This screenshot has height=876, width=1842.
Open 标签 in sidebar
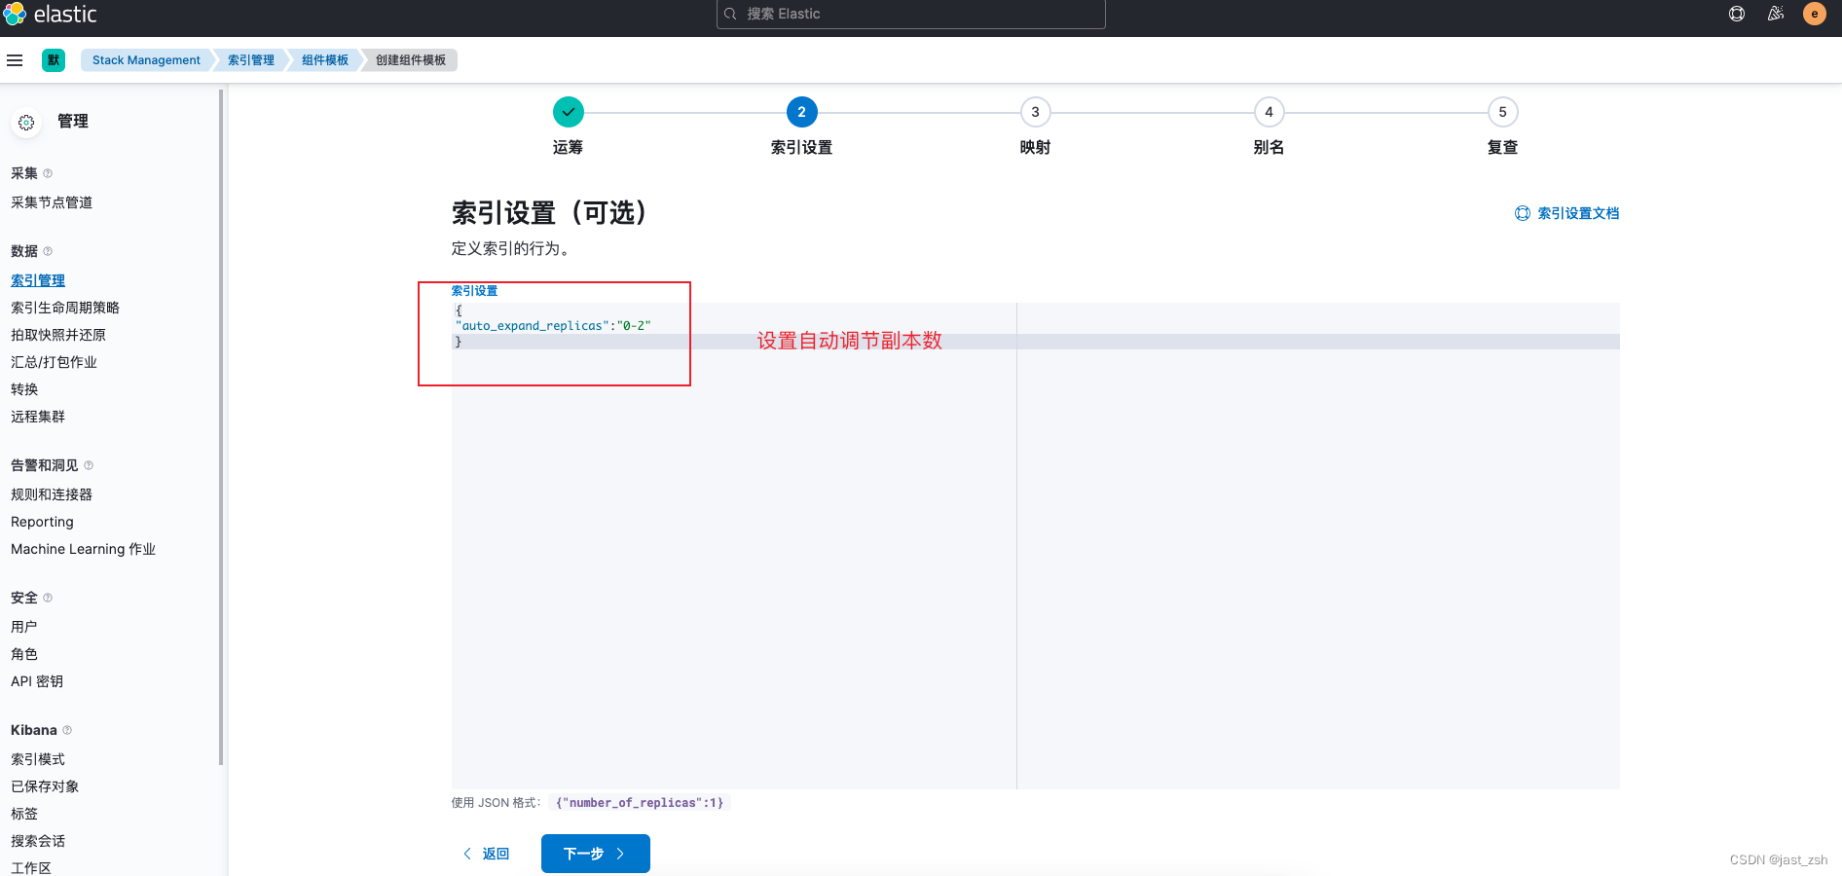tap(24, 814)
